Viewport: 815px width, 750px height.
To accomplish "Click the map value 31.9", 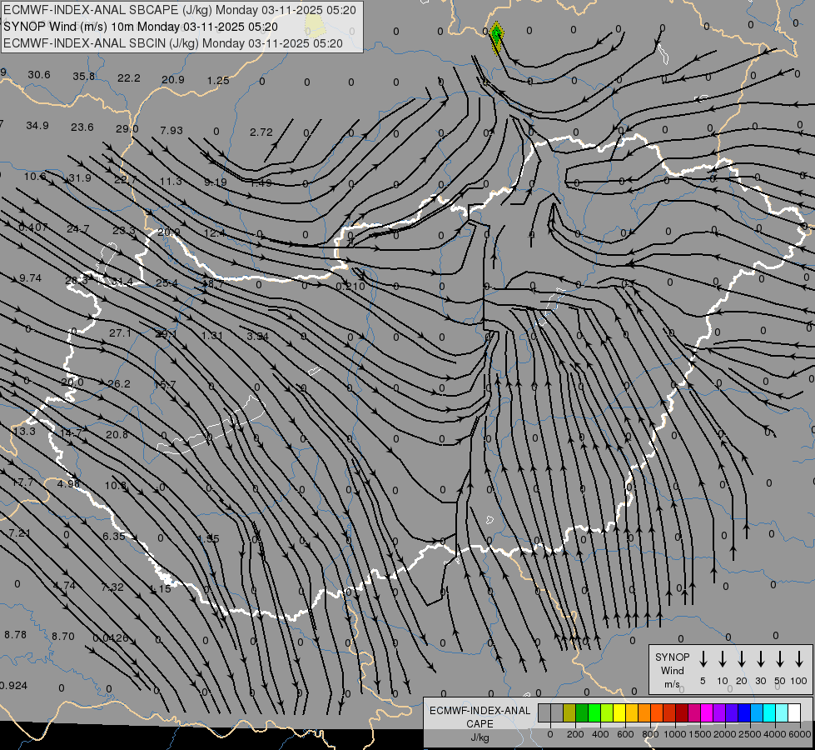I will coord(80,178).
